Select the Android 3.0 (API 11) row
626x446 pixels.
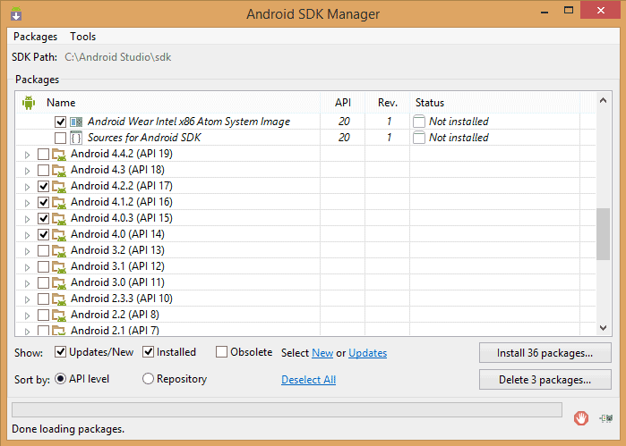305,282
